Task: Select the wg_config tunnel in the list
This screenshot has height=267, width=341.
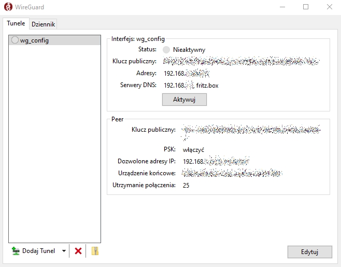Action: (34, 40)
